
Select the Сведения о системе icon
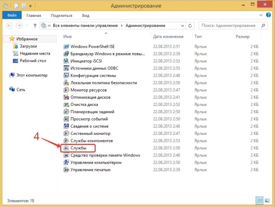pyautogui.click(x=66, y=126)
